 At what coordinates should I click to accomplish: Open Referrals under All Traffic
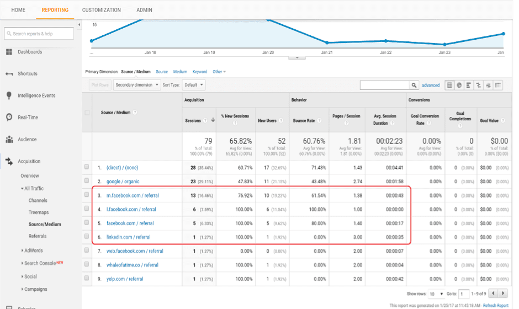pyautogui.click(x=38, y=236)
